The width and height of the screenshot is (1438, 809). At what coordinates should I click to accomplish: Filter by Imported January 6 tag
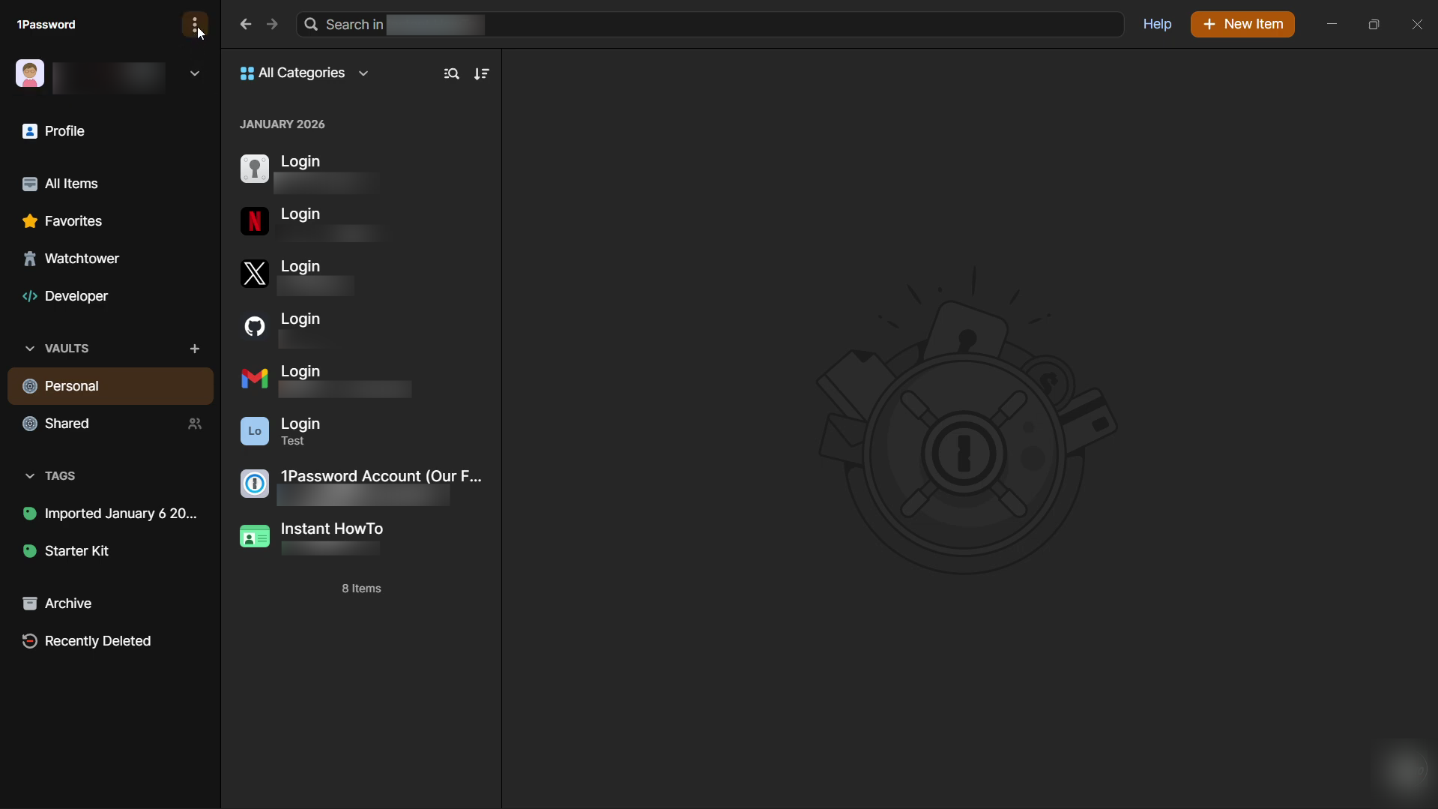pos(111,514)
